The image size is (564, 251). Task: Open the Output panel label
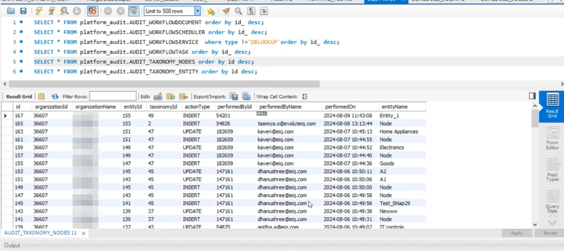point(12,245)
